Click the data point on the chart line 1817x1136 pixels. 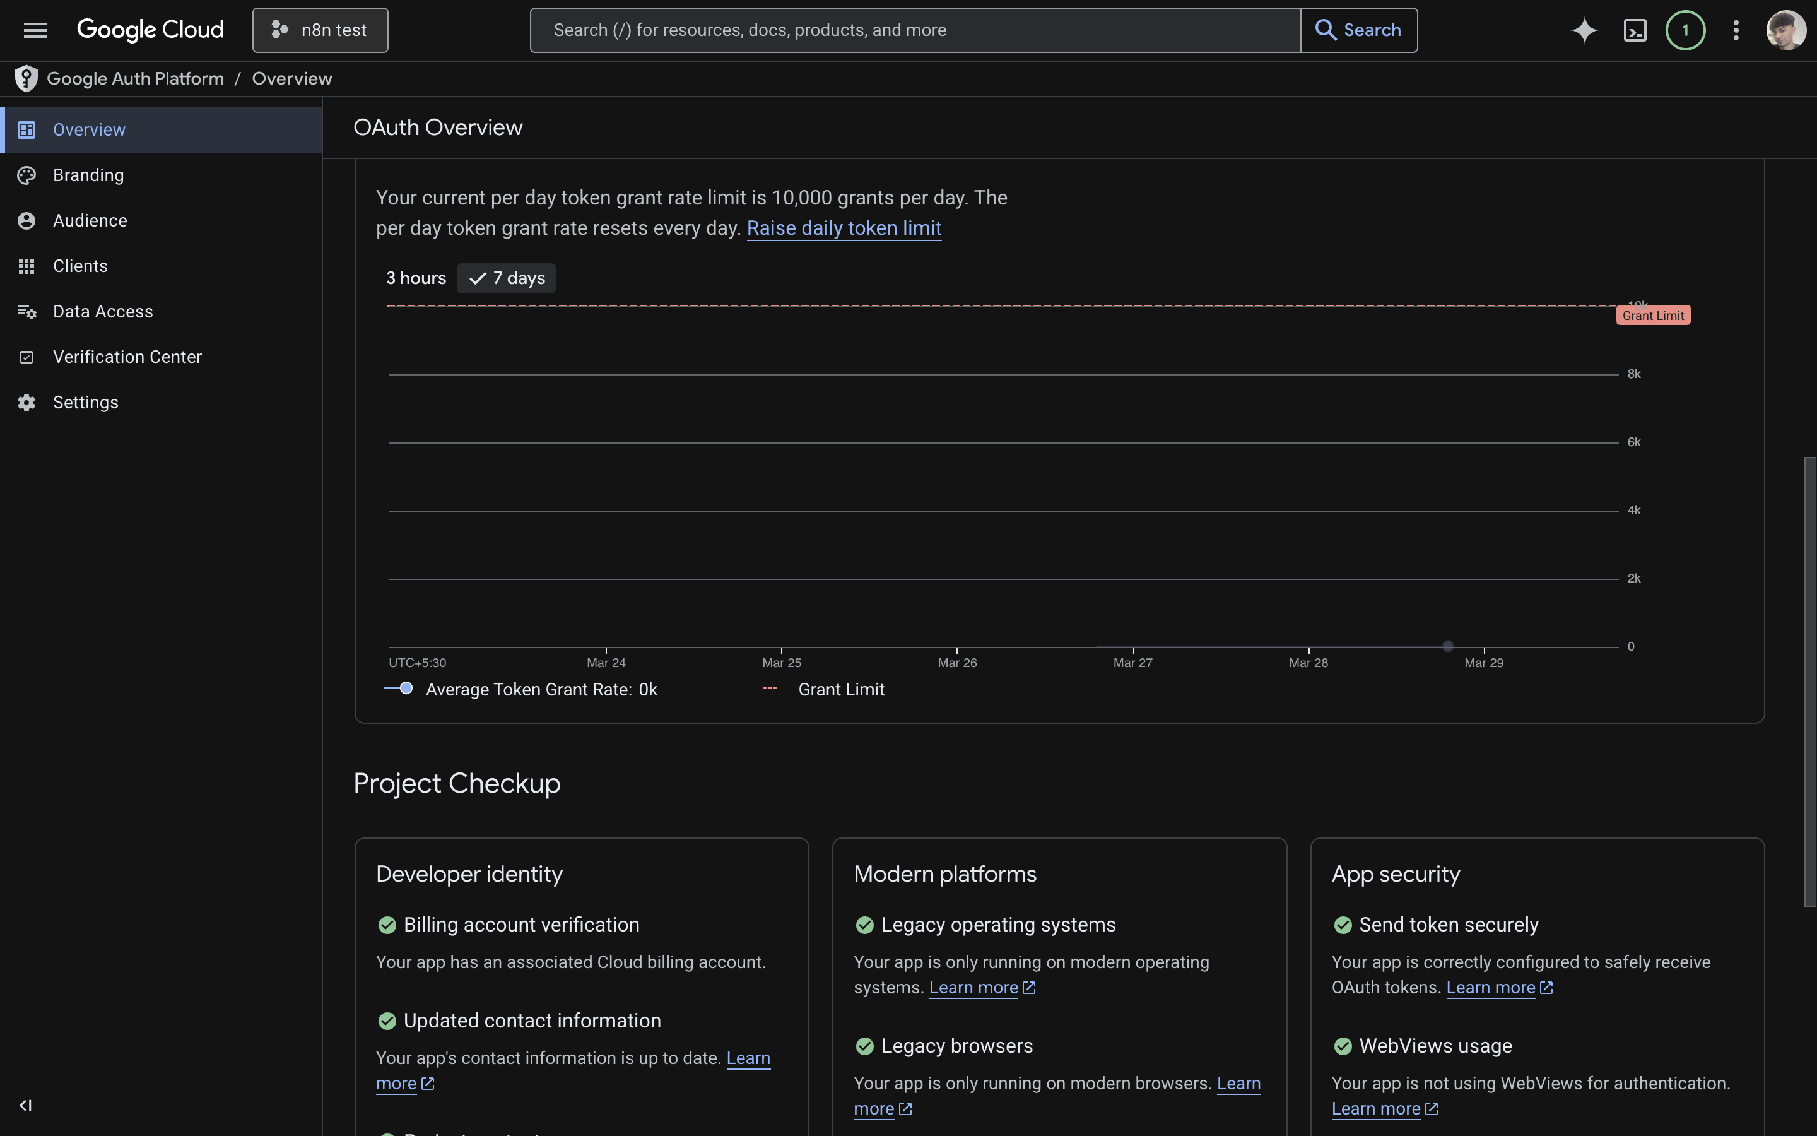[1447, 646]
